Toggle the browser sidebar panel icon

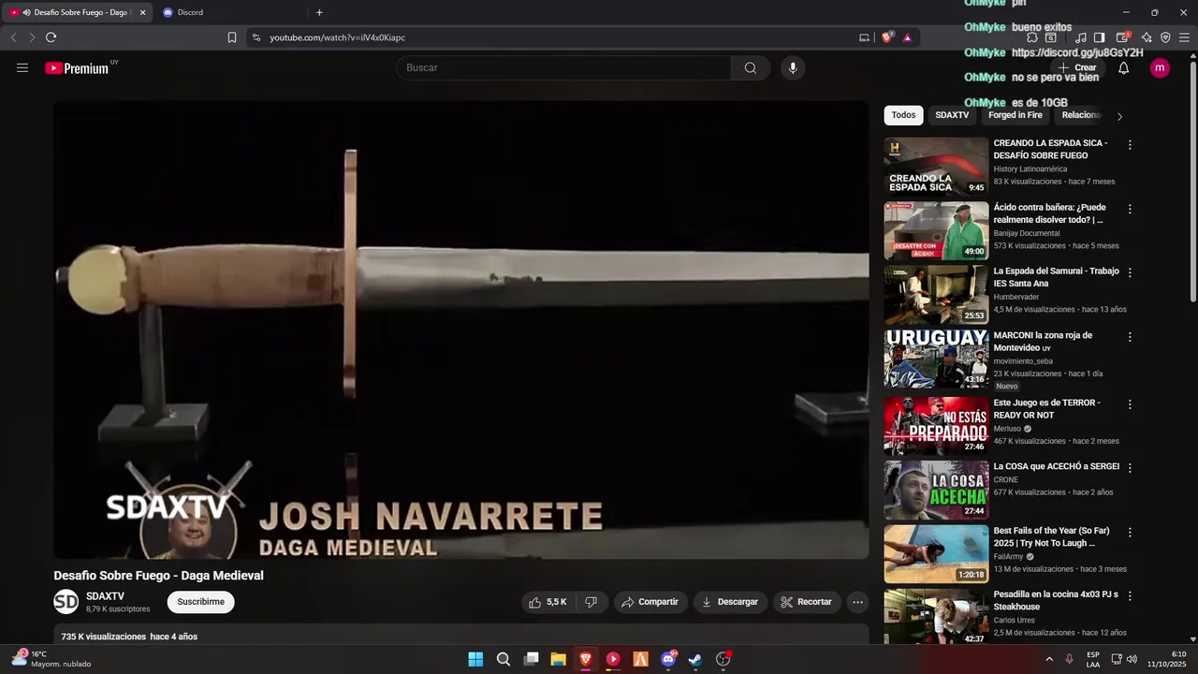coord(1099,37)
